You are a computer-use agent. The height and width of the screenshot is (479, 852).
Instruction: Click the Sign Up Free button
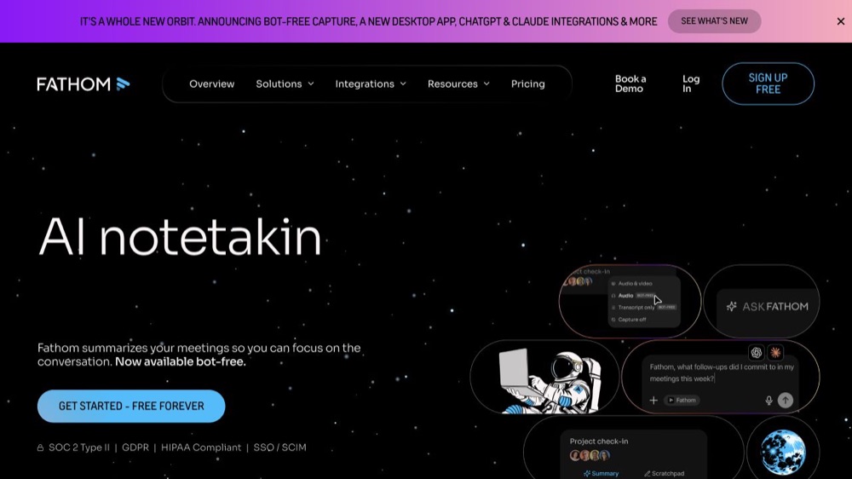768,84
